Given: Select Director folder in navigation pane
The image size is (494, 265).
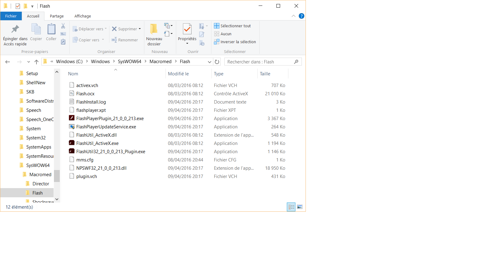Looking at the screenshot, I should 41,184.
